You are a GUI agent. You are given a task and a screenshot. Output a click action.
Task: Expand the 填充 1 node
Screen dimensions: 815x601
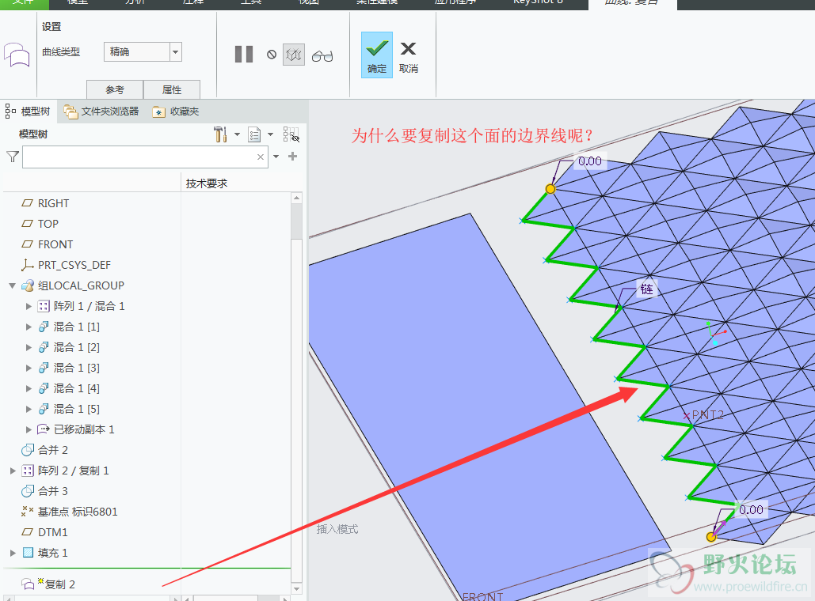pyautogui.click(x=13, y=553)
